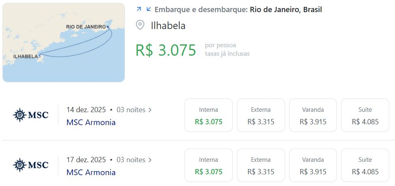Viewport: 395px width, 186px height.
Task: Select the Interna R$ 3.075 cabin for 14 dez.
Action: tap(208, 115)
